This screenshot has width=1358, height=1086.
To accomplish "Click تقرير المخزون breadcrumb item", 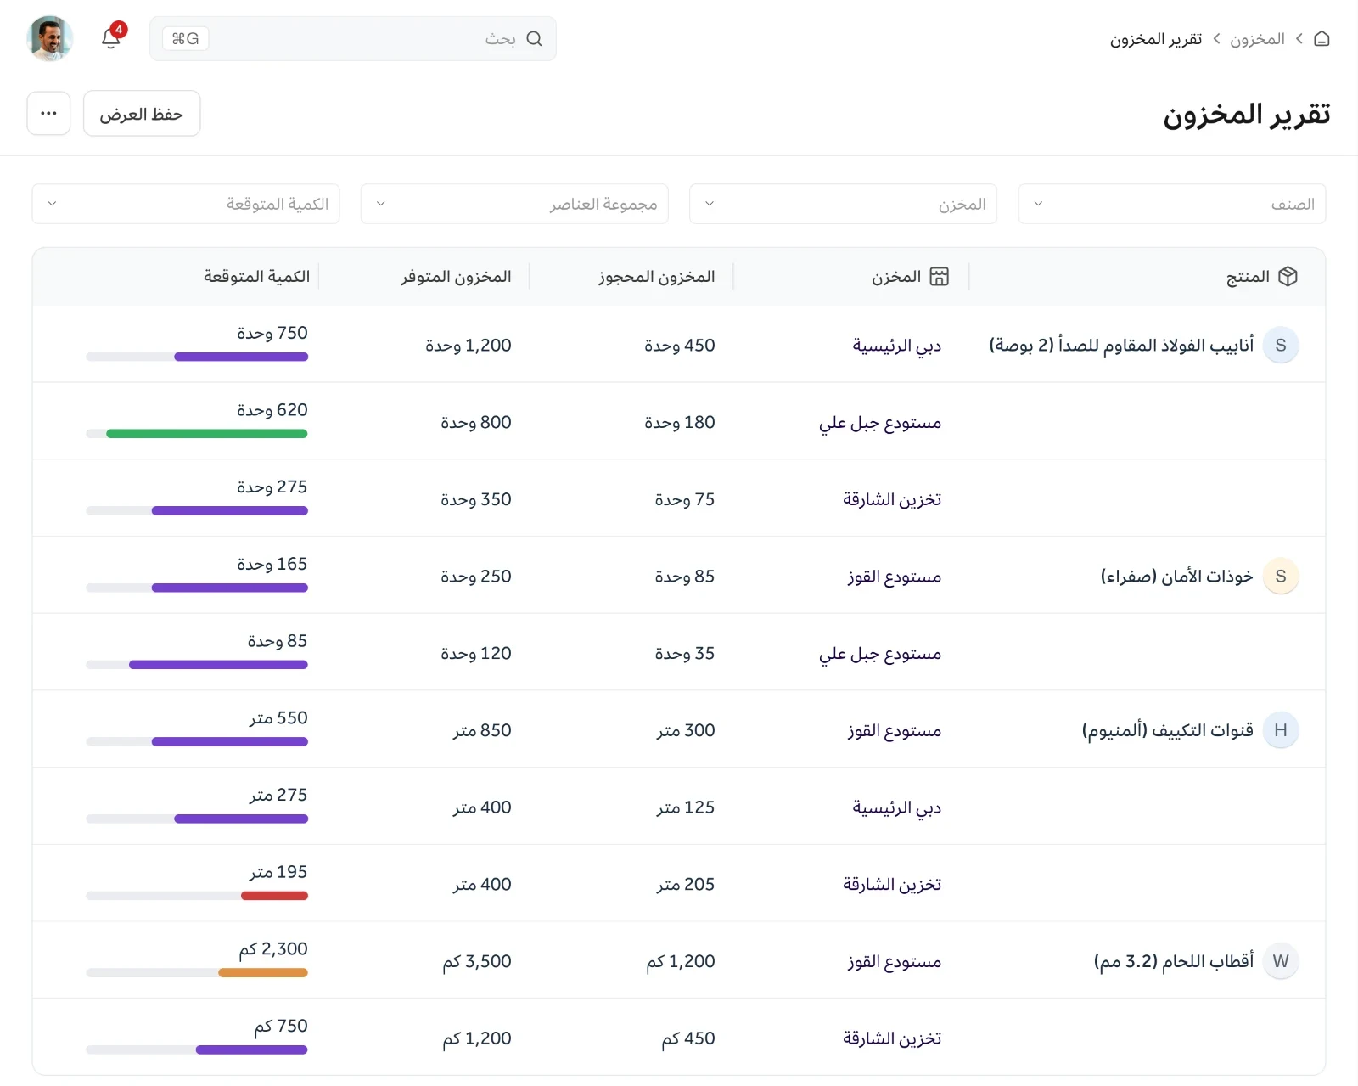I will tap(1156, 39).
